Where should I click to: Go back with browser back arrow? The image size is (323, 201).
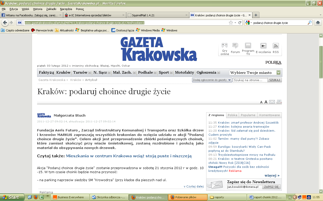coord(5,23)
